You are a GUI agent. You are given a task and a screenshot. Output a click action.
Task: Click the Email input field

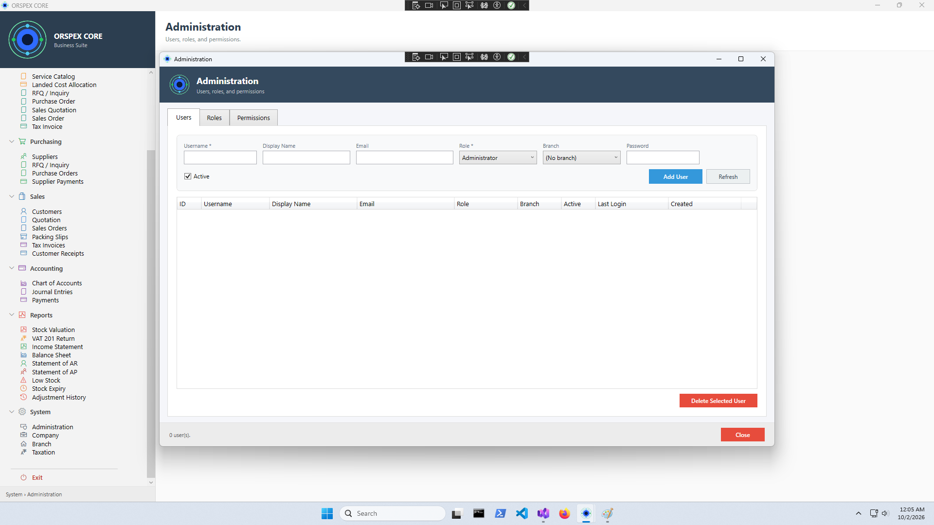click(404, 157)
